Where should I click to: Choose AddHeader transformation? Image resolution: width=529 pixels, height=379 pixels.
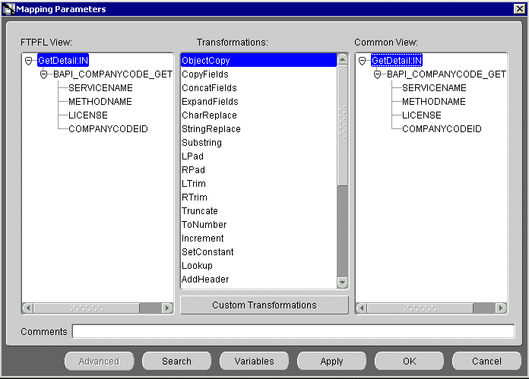[258, 280]
